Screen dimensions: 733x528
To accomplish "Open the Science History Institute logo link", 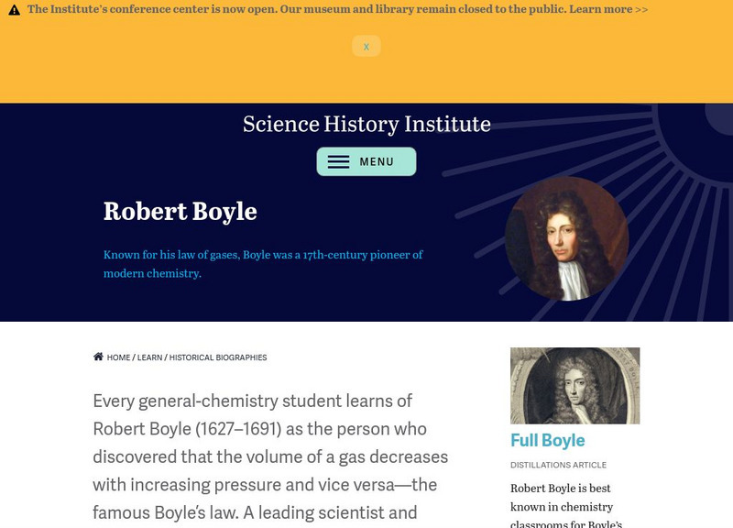I will click(x=366, y=125).
